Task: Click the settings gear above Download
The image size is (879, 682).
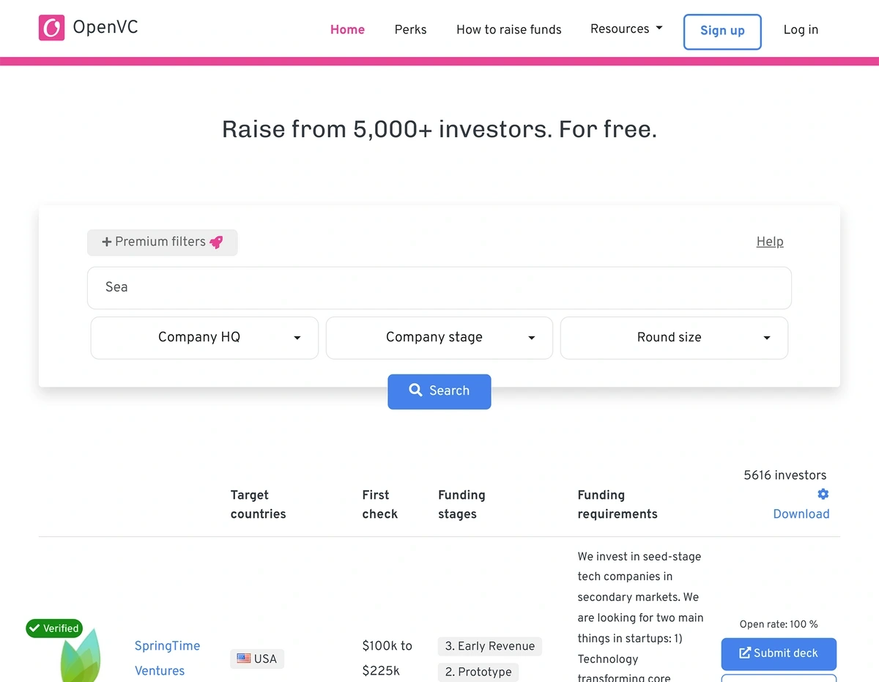Action: pyautogui.click(x=823, y=494)
